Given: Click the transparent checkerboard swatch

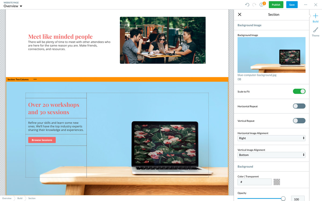Looking at the screenshot, I should coord(277,182).
